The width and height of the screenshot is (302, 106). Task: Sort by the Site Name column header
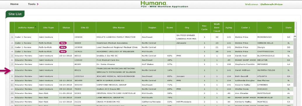pos(118,28)
